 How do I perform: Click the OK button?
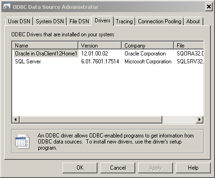pos(80,168)
